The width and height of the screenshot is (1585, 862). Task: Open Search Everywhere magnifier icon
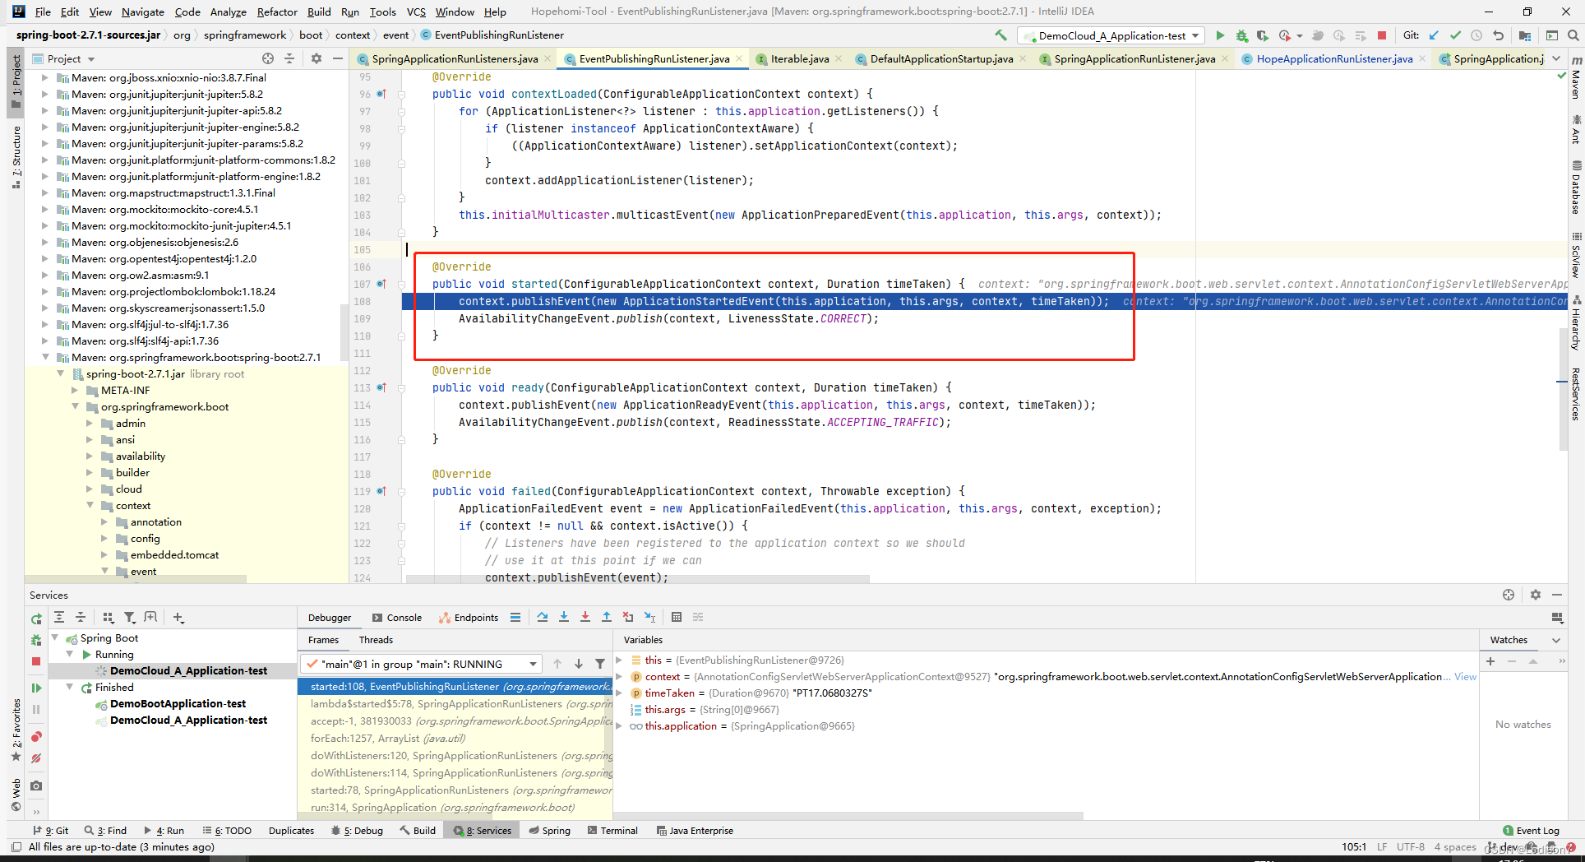1573,35
